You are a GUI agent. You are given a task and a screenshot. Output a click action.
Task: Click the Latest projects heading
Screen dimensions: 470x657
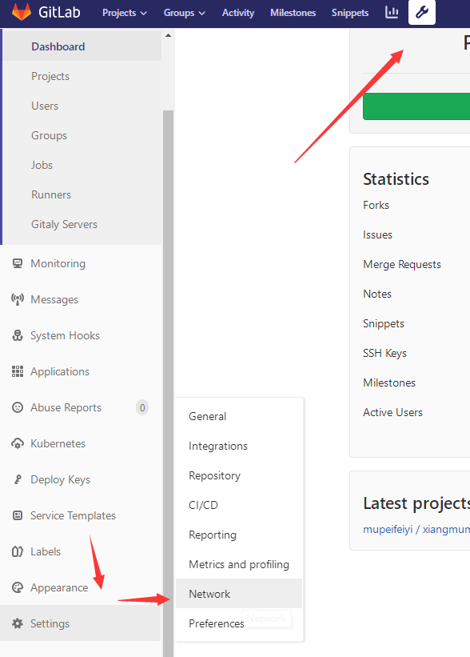[416, 503]
